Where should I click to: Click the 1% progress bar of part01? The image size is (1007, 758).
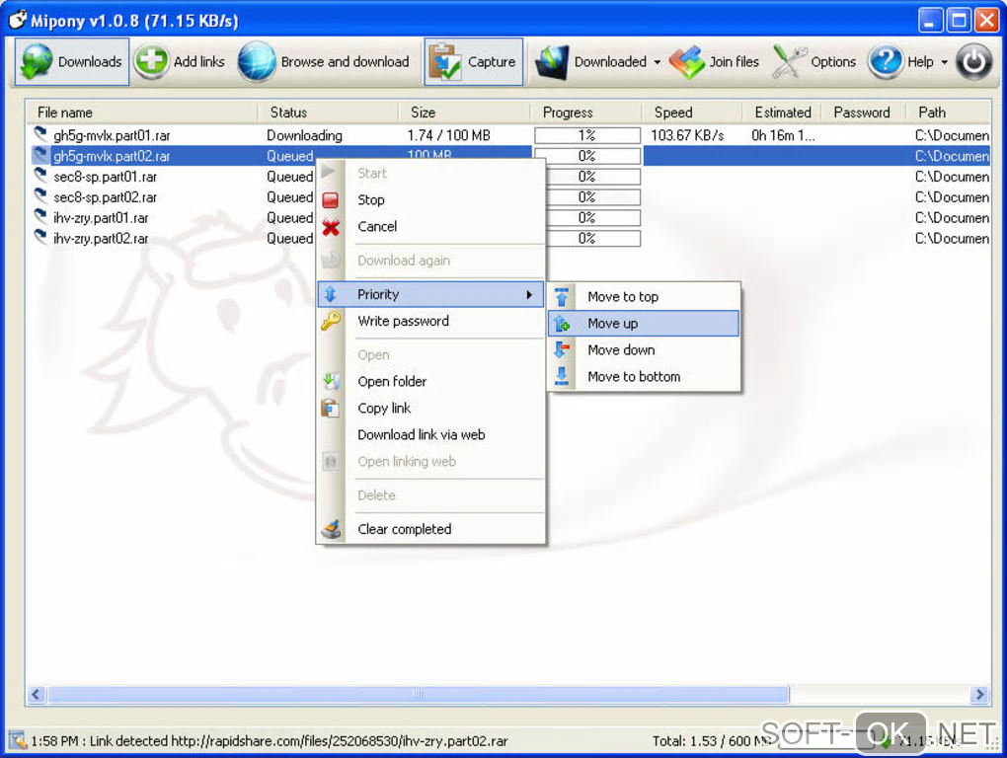coord(587,135)
